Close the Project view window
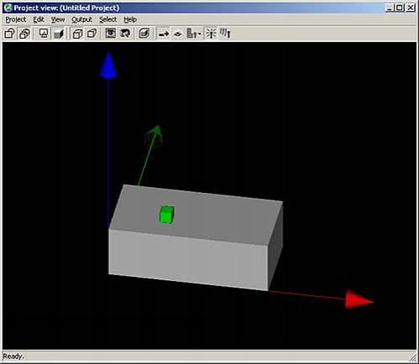 point(411,8)
